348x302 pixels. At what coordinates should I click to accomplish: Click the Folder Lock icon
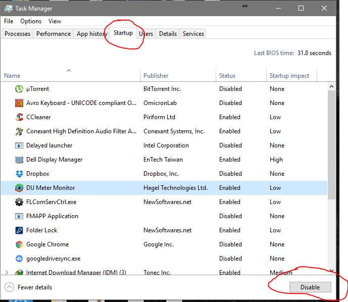coord(19,230)
